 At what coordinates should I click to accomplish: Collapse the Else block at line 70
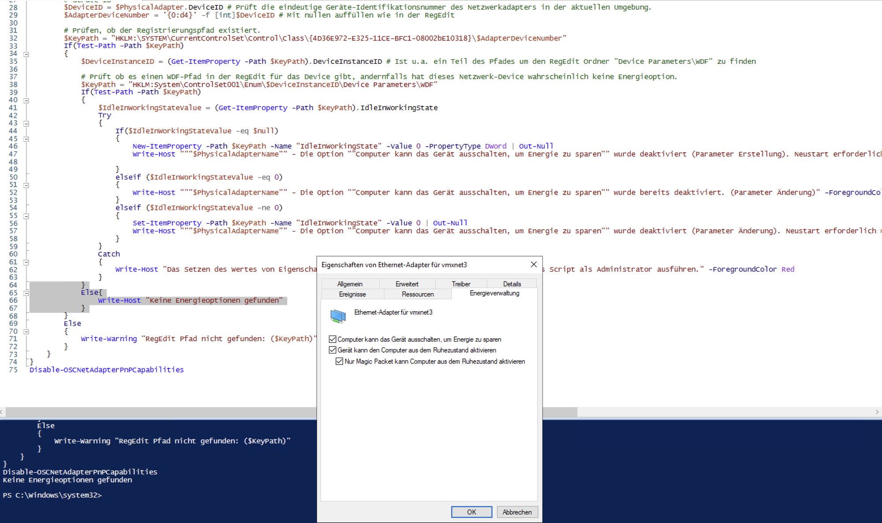[x=26, y=331]
